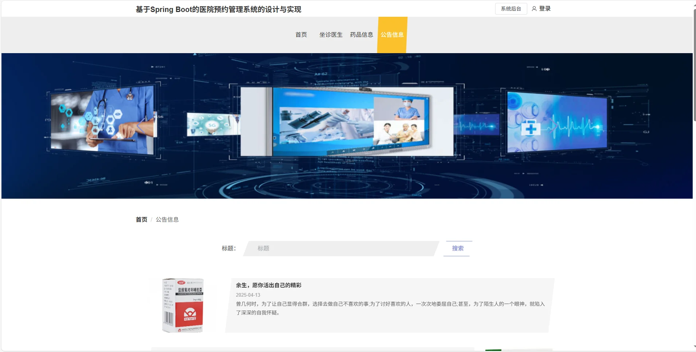696x352 pixels.
Task: Open the 药品信息 page from the navbar
Action: (x=361, y=35)
